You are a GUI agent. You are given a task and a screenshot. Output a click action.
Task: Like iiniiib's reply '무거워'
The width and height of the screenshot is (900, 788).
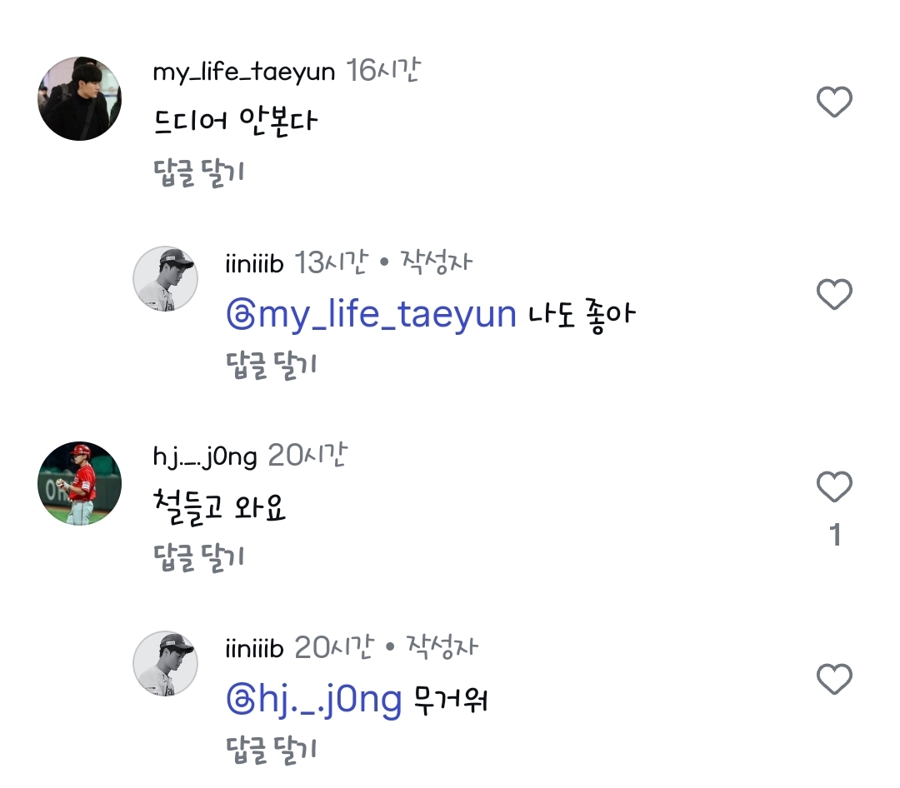tap(834, 680)
